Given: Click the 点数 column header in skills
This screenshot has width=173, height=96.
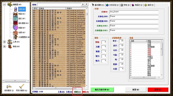Looking at the screenshot, I should coord(138,41).
